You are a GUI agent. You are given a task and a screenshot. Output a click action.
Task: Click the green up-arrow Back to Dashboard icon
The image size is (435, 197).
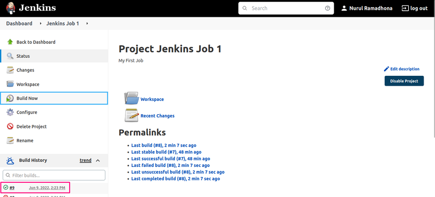(10, 42)
